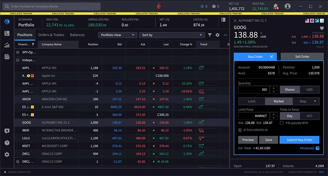Switch quantity unit to USD

(309, 89)
